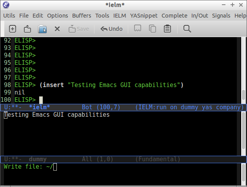Click the Copy toolbar icon
The image size is (247, 187).
click(x=153, y=29)
